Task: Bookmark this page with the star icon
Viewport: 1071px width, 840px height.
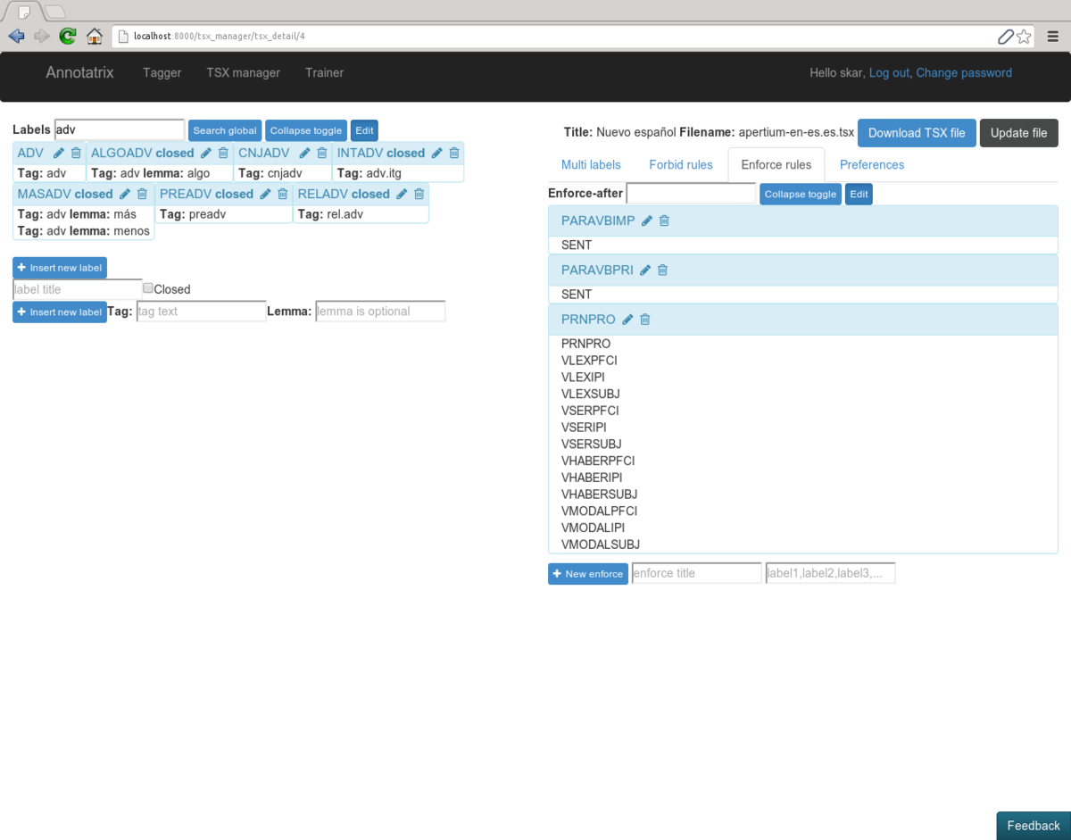Action: pos(1024,37)
